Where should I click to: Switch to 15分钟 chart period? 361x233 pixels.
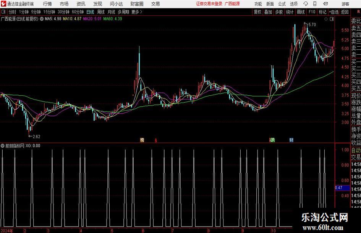[49, 12]
